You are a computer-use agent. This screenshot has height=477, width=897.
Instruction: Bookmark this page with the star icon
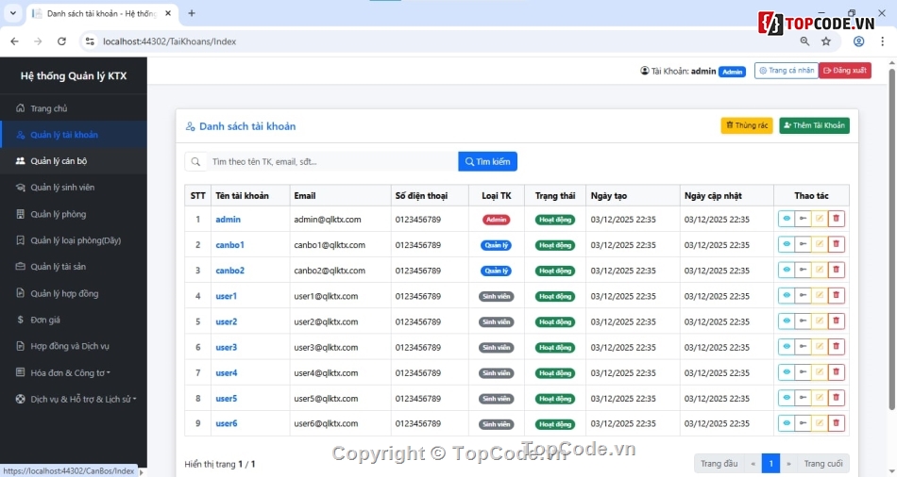(826, 41)
